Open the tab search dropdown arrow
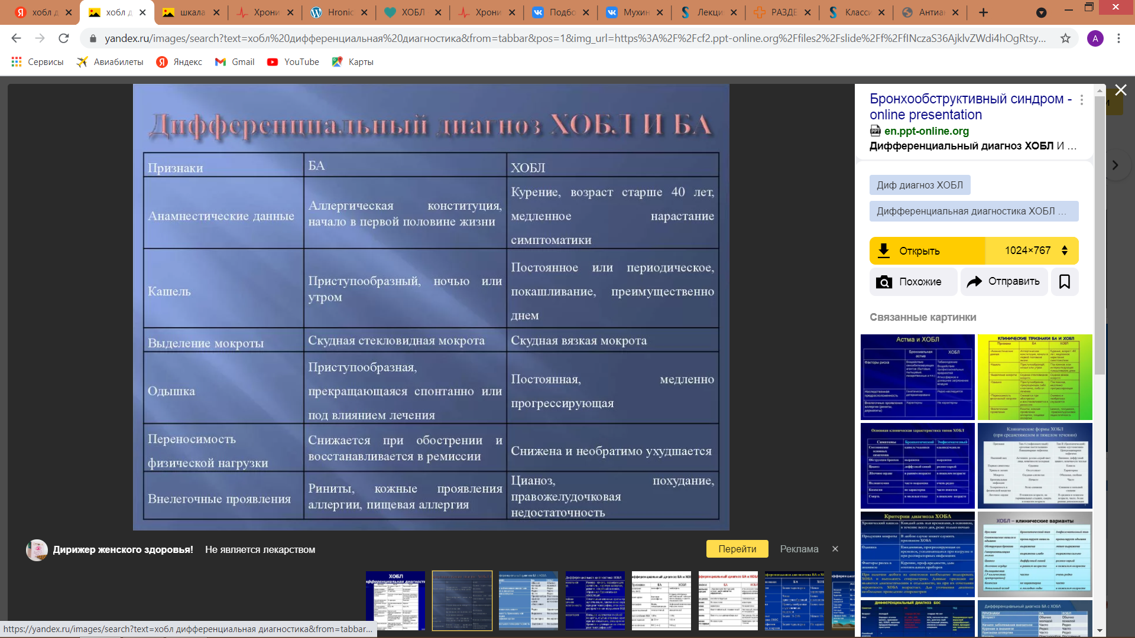This screenshot has width=1135, height=638. click(x=1042, y=12)
